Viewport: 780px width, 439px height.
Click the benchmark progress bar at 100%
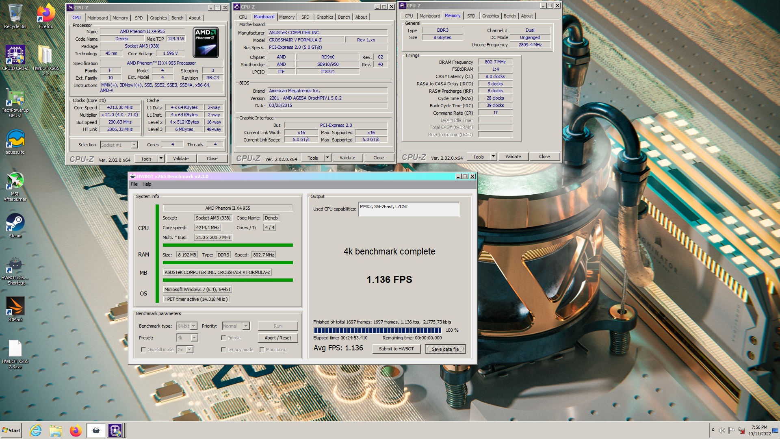[x=377, y=330]
